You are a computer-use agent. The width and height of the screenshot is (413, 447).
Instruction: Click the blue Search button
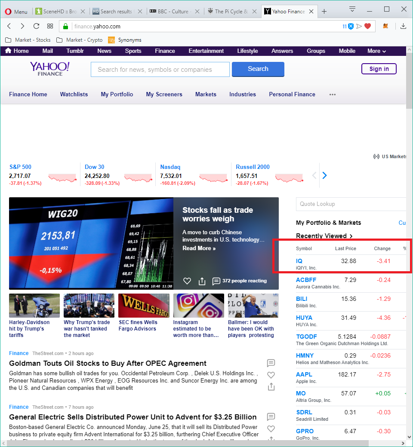[x=258, y=69]
